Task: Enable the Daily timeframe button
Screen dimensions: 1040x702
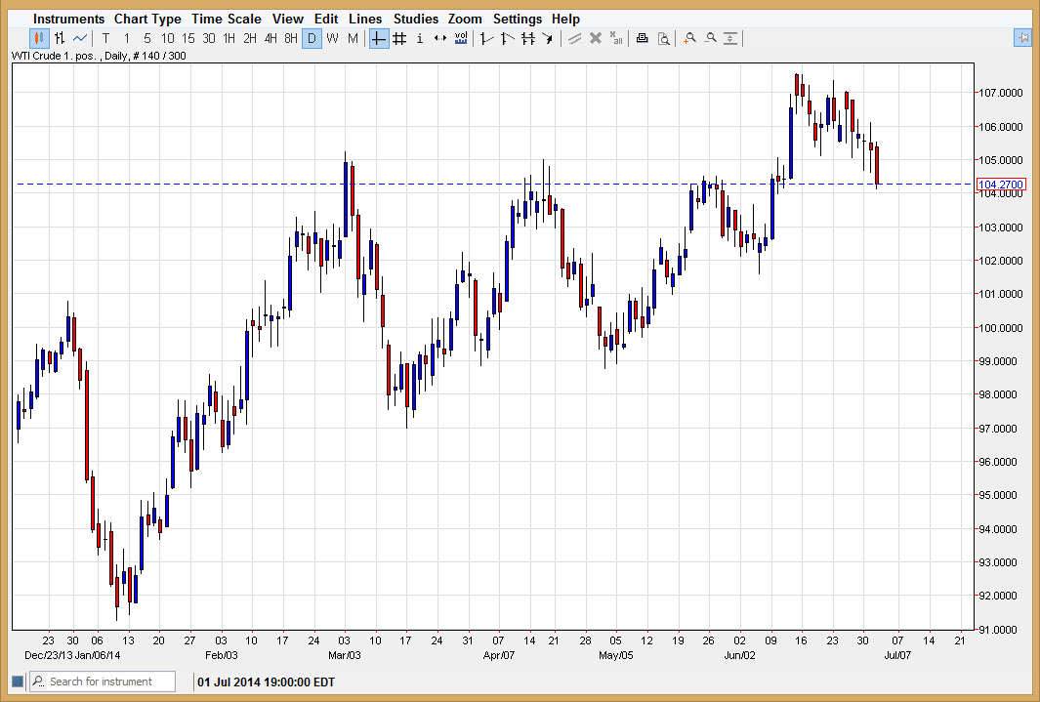Action: (x=312, y=38)
